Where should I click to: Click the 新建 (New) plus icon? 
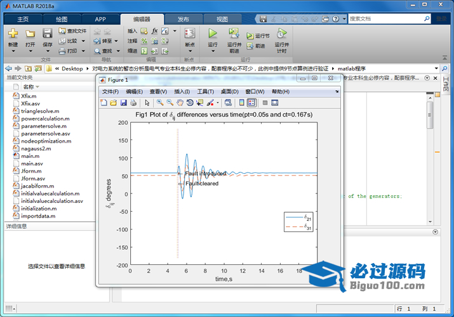click(x=13, y=34)
